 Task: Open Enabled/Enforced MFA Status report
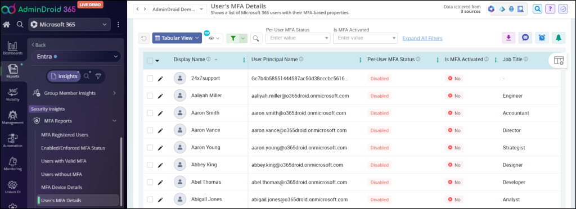click(73, 148)
